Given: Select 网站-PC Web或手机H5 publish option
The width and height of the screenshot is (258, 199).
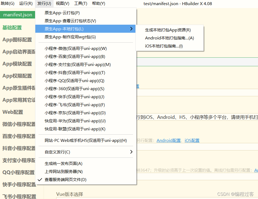Looking at the screenshot, I should pyautogui.click(x=86, y=141).
